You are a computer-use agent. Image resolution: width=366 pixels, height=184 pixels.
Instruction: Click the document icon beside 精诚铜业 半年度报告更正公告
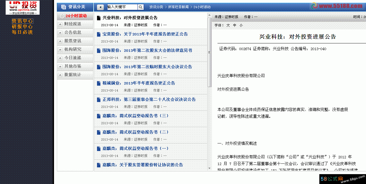99,83
